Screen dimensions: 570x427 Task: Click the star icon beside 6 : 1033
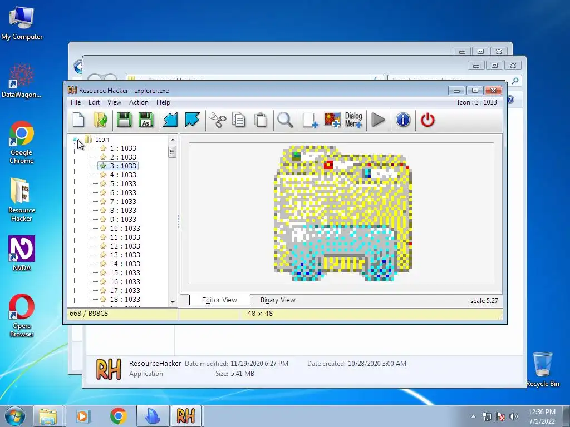tap(103, 192)
